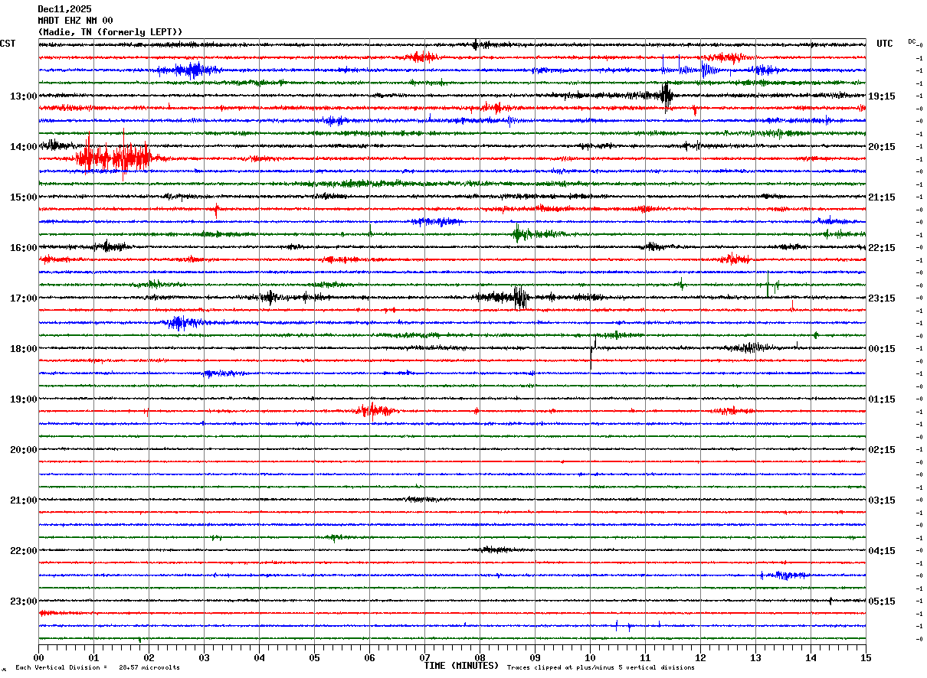Viewport: 927px width, 678px height.
Task: Click minute tick label '08' on time axis
Action: point(480,658)
